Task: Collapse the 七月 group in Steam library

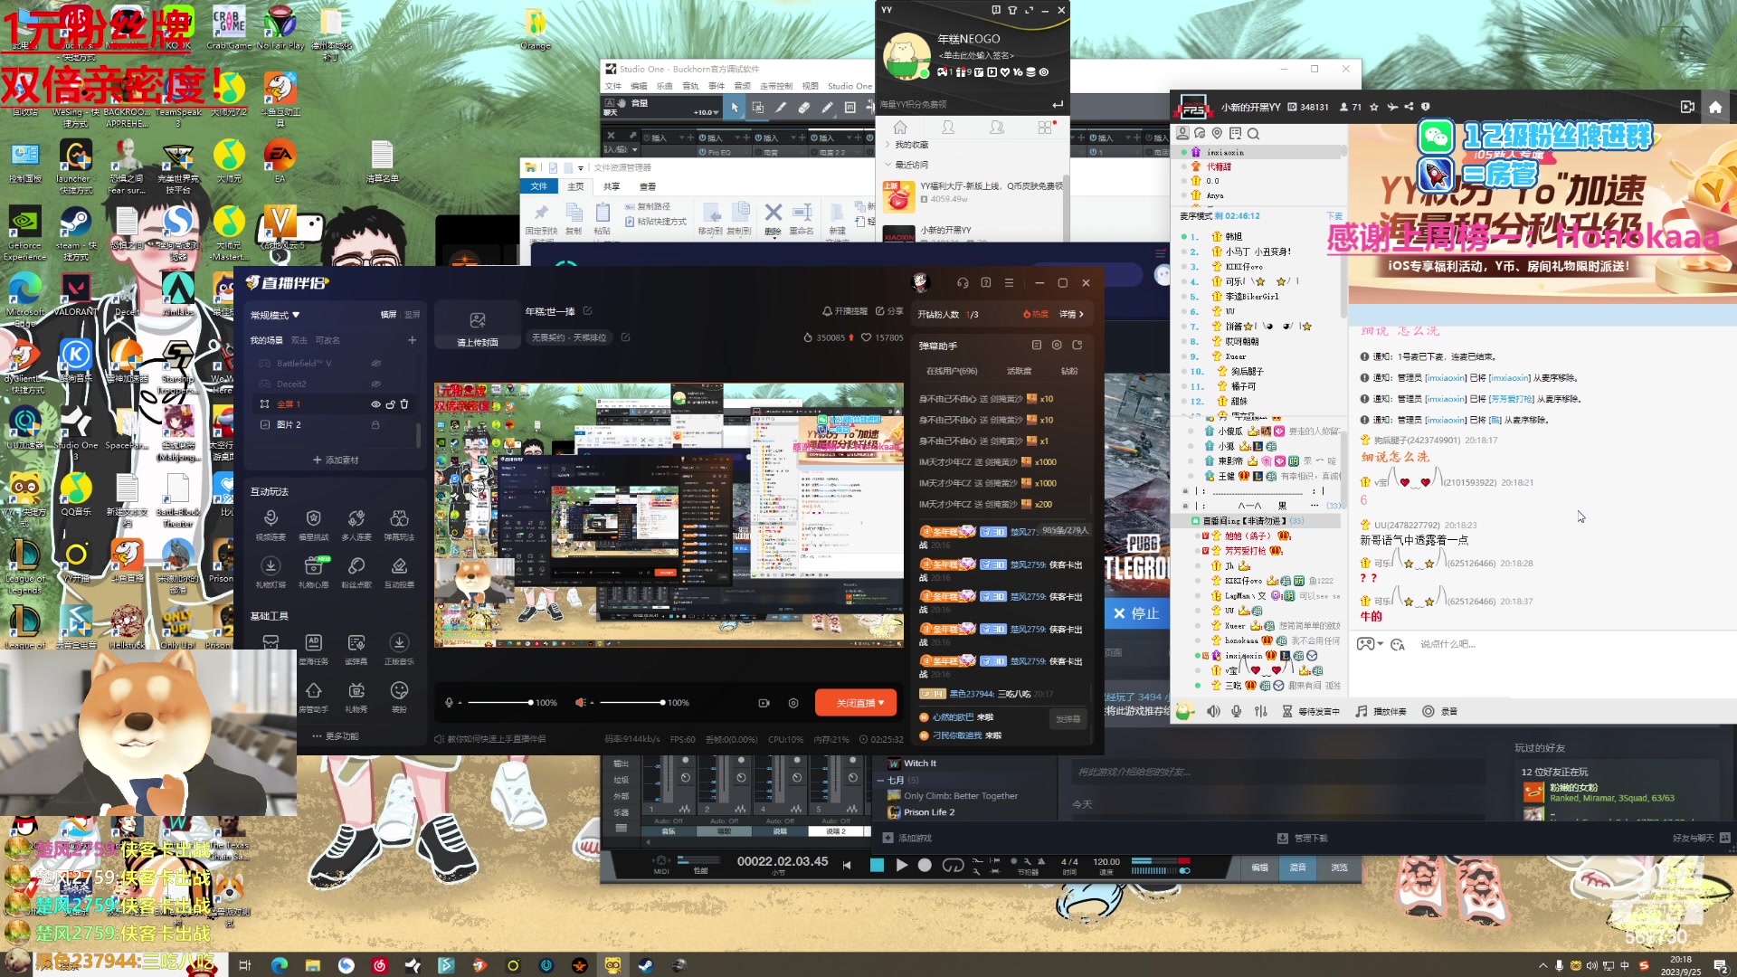Action: coord(881,780)
